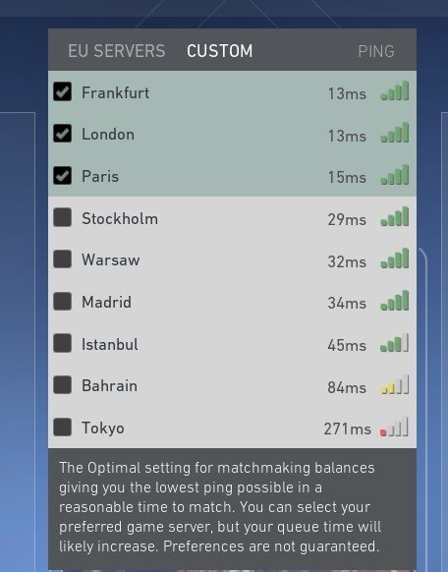Click the Madrid 34ms ping value
Screen dimensions: 448x572
[x=347, y=303]
